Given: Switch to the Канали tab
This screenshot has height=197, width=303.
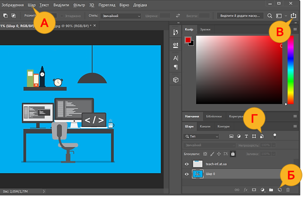Looking at the screenshot, I should (205, 127).
